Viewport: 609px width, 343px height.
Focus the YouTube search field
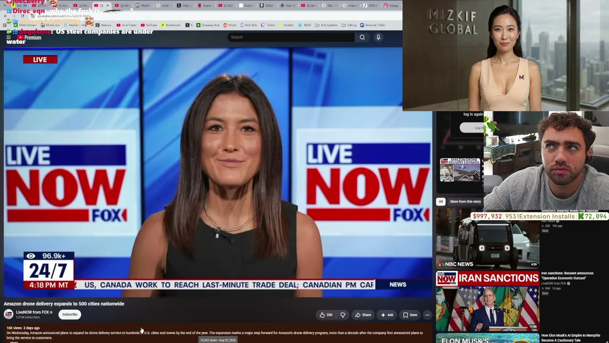[x=291, y=37]
